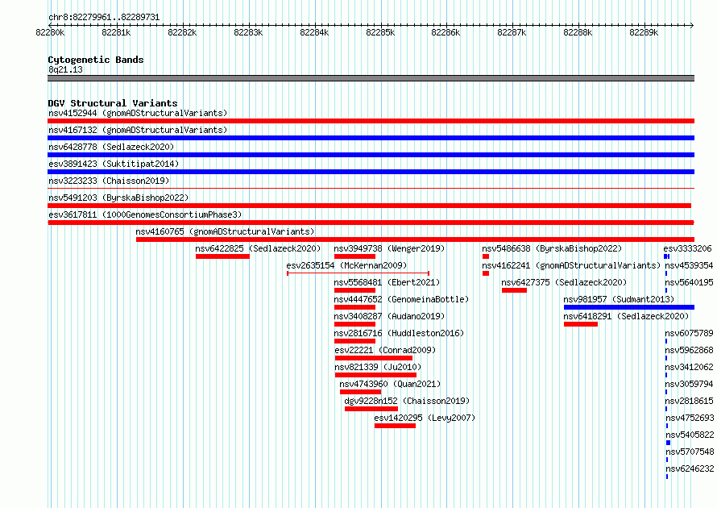717x508 pixels.
Task: Click nsv821339 (Ju2010) label
Action: click(378, 367)
